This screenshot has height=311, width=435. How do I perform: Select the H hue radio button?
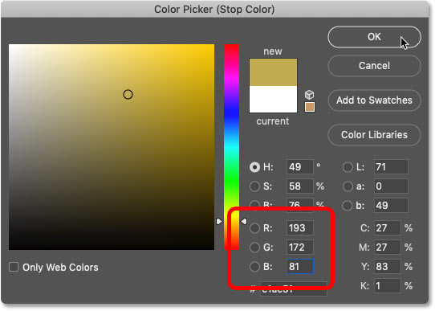(x=254, y=167)
